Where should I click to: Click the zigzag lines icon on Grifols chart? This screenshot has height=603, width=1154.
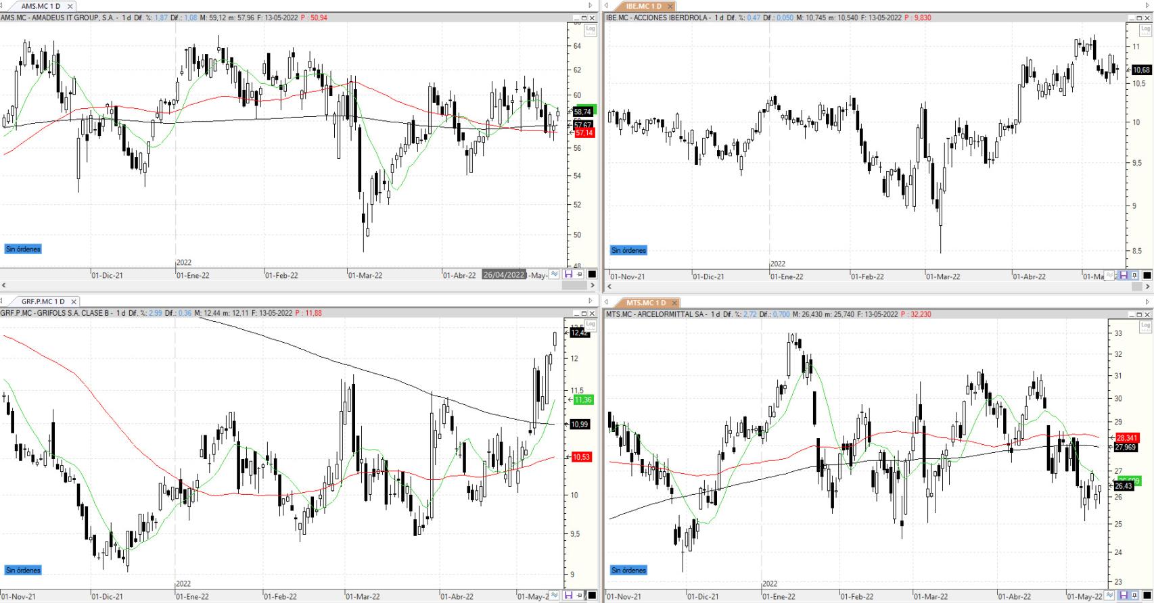(x=554, y=595)
